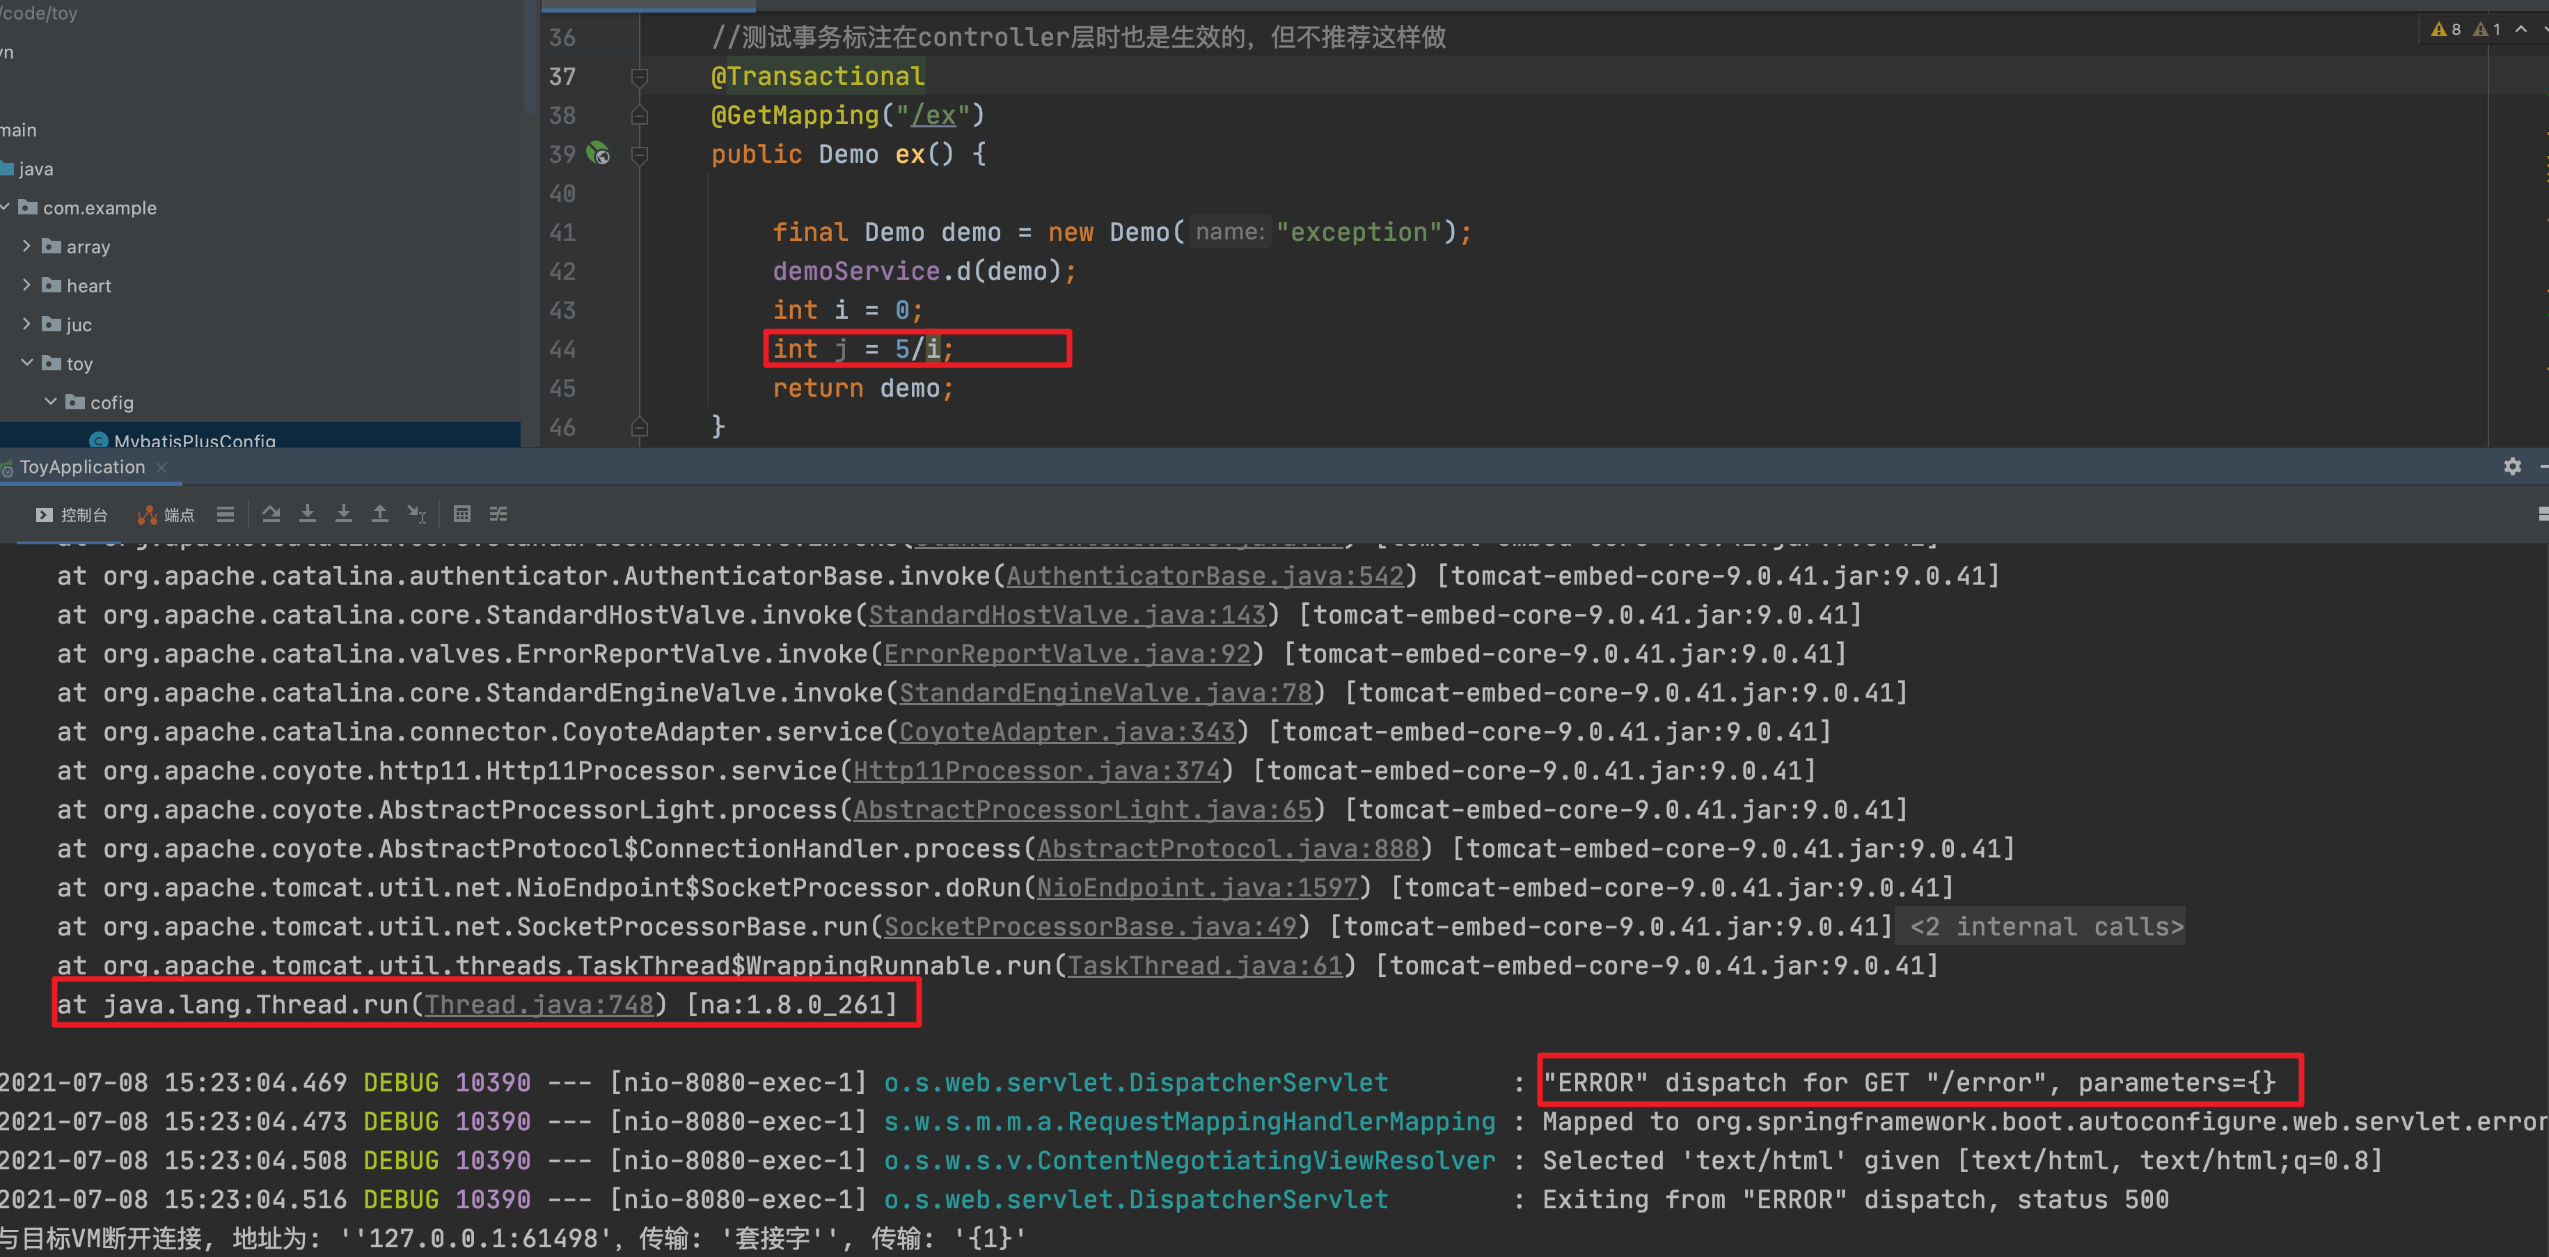The image size is (2549, 1257).
Task: Click the grid layout icon in console toolbar
Action: [462, 514]
